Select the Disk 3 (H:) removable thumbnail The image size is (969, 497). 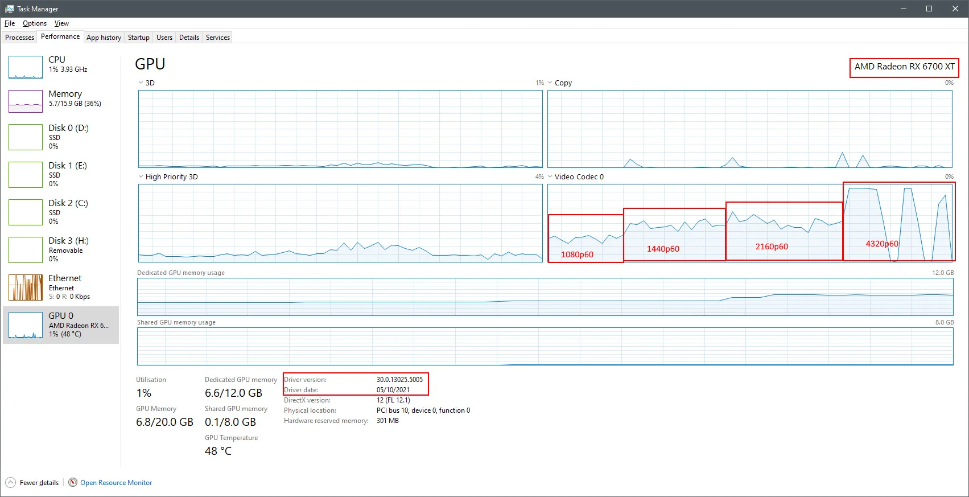point(26,250)
